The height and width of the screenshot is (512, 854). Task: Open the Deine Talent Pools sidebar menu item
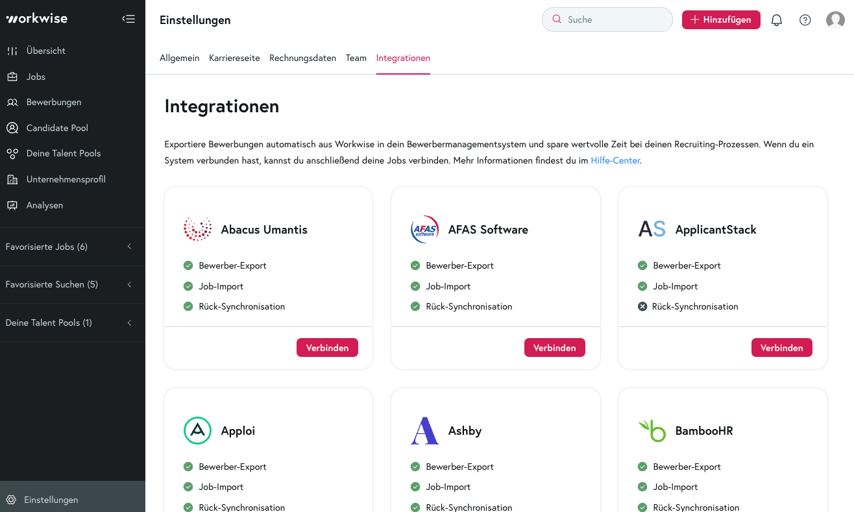(x=73, y=153)
